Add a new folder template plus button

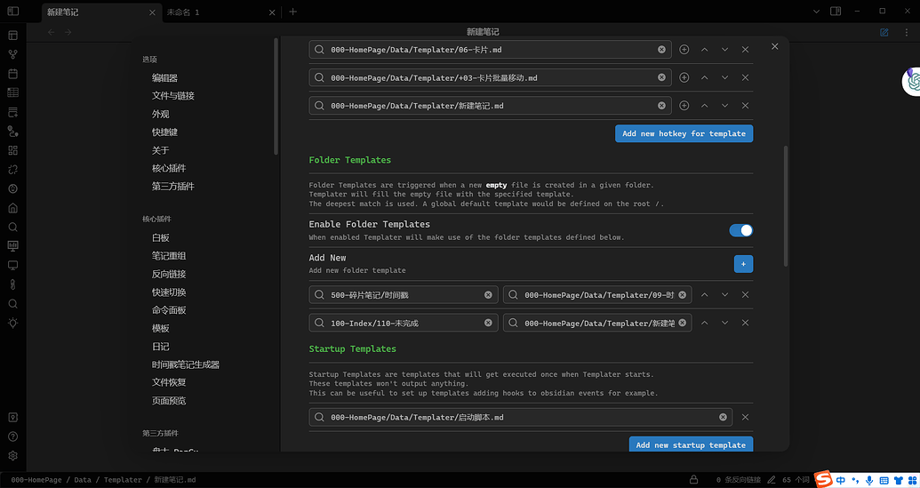pos(743,264)
